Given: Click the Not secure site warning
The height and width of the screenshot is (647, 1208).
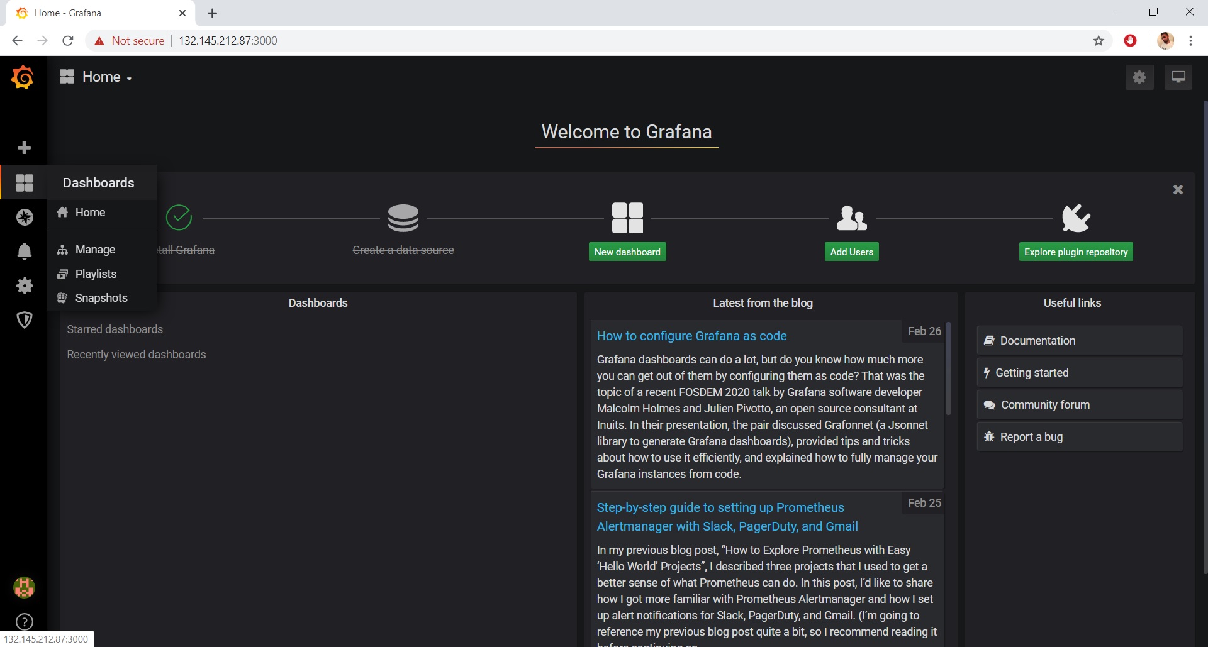Looking at the screenshot, I should 130,41.
